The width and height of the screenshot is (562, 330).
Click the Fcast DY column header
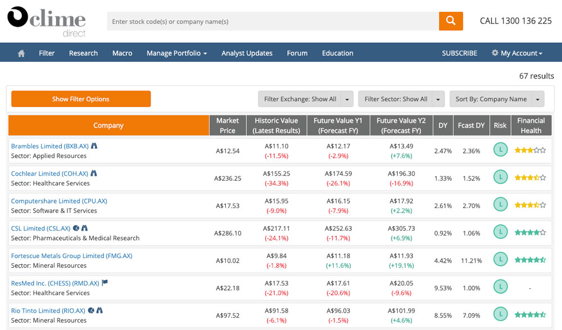472,125
